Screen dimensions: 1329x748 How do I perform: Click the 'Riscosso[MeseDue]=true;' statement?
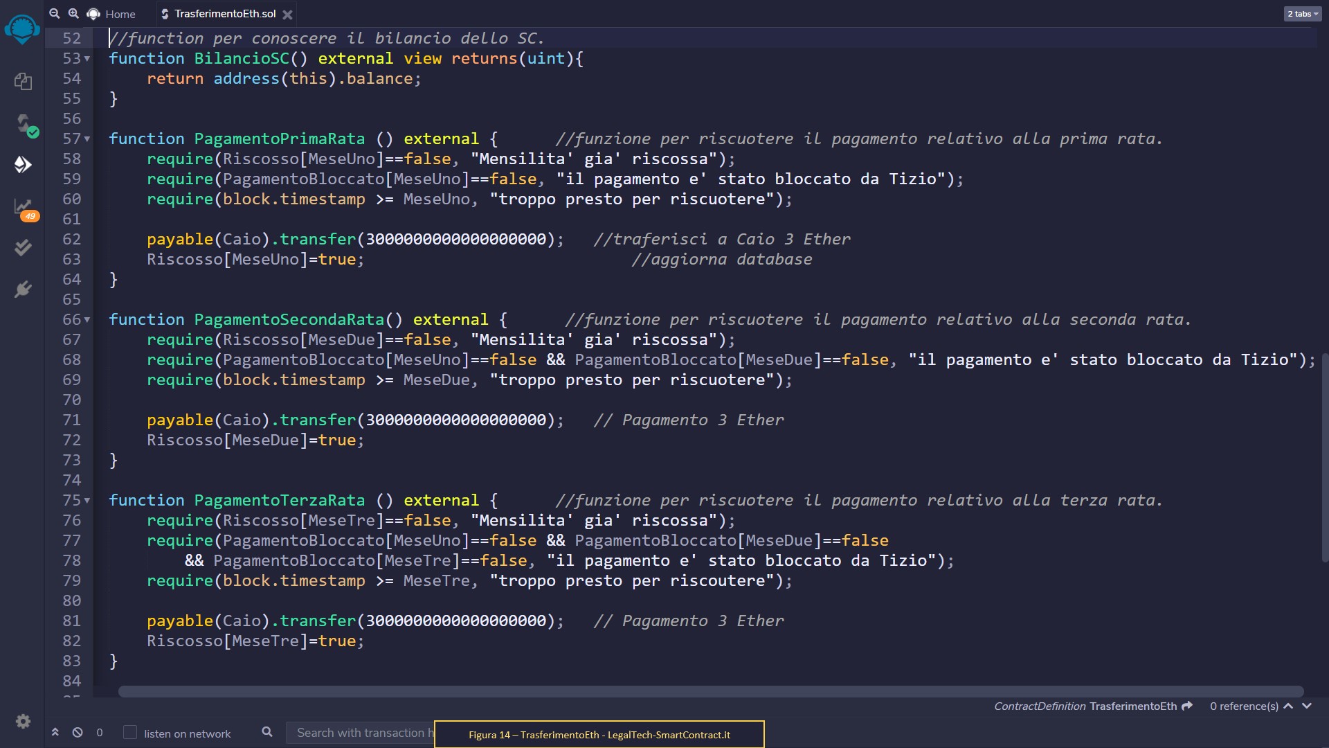click(x=255, y=440)
